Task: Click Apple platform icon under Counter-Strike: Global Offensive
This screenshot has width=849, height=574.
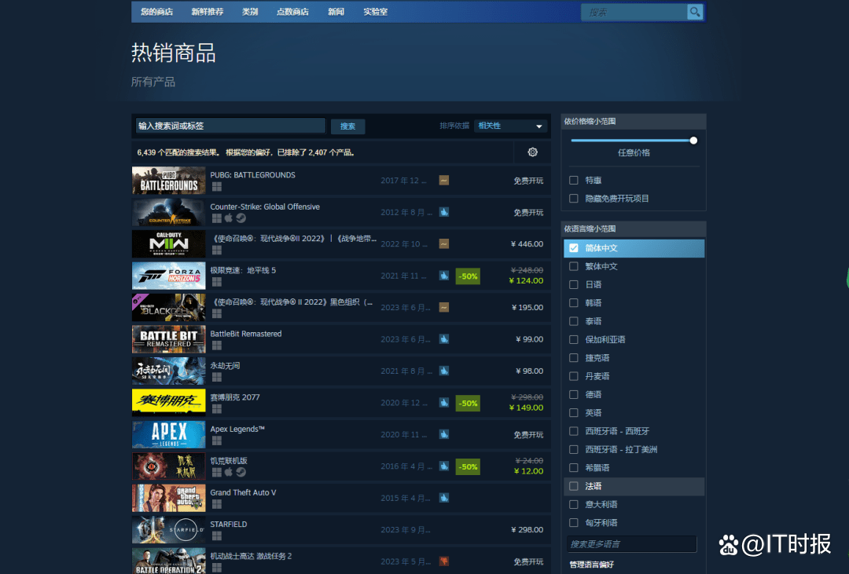Action: [229, 218]
